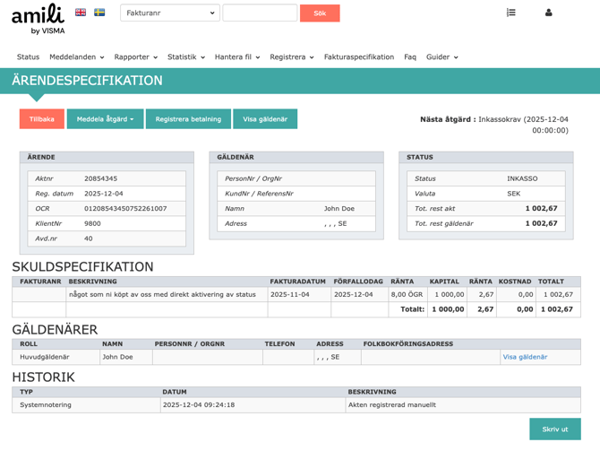Screen dimensions: 600x451
Task: Open the Faq page
Action: [409, 56]
